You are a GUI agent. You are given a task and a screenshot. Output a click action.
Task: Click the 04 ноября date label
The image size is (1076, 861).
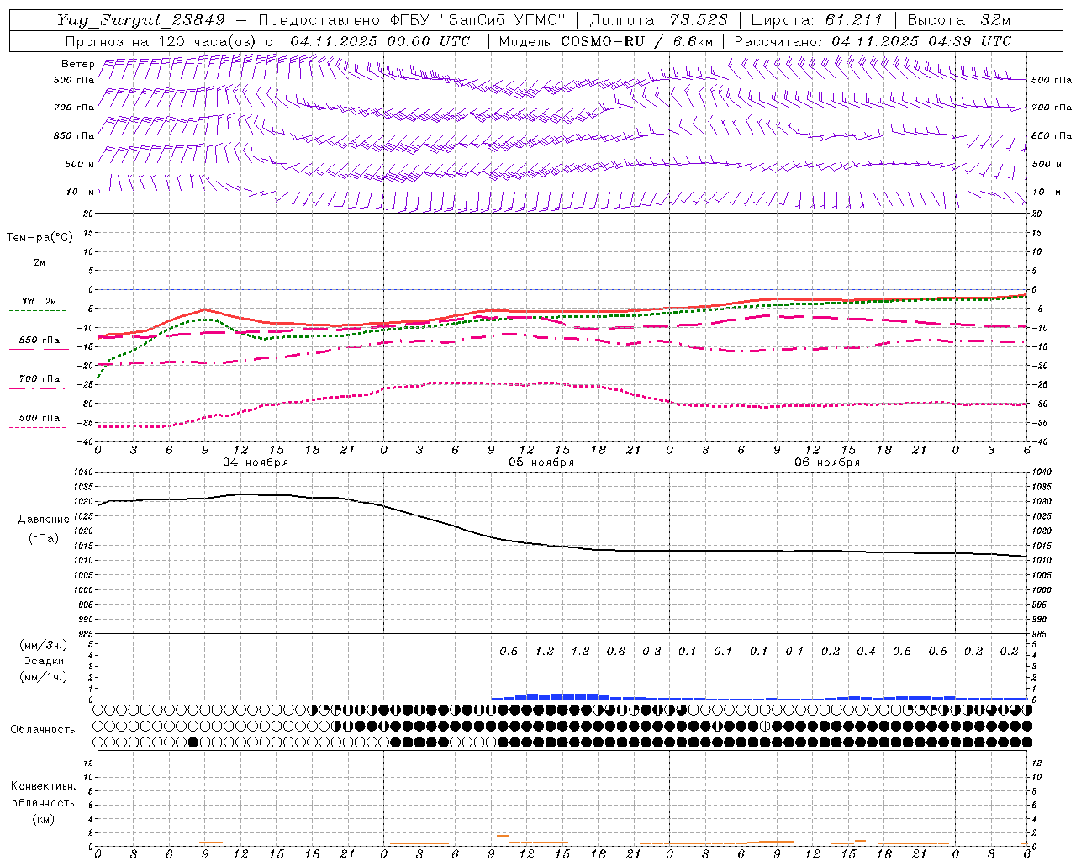(256, 462)
